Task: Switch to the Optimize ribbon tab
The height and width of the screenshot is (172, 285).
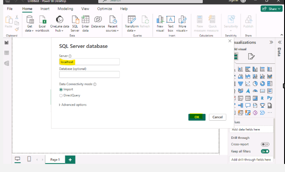Action: (x=104, y=9)
